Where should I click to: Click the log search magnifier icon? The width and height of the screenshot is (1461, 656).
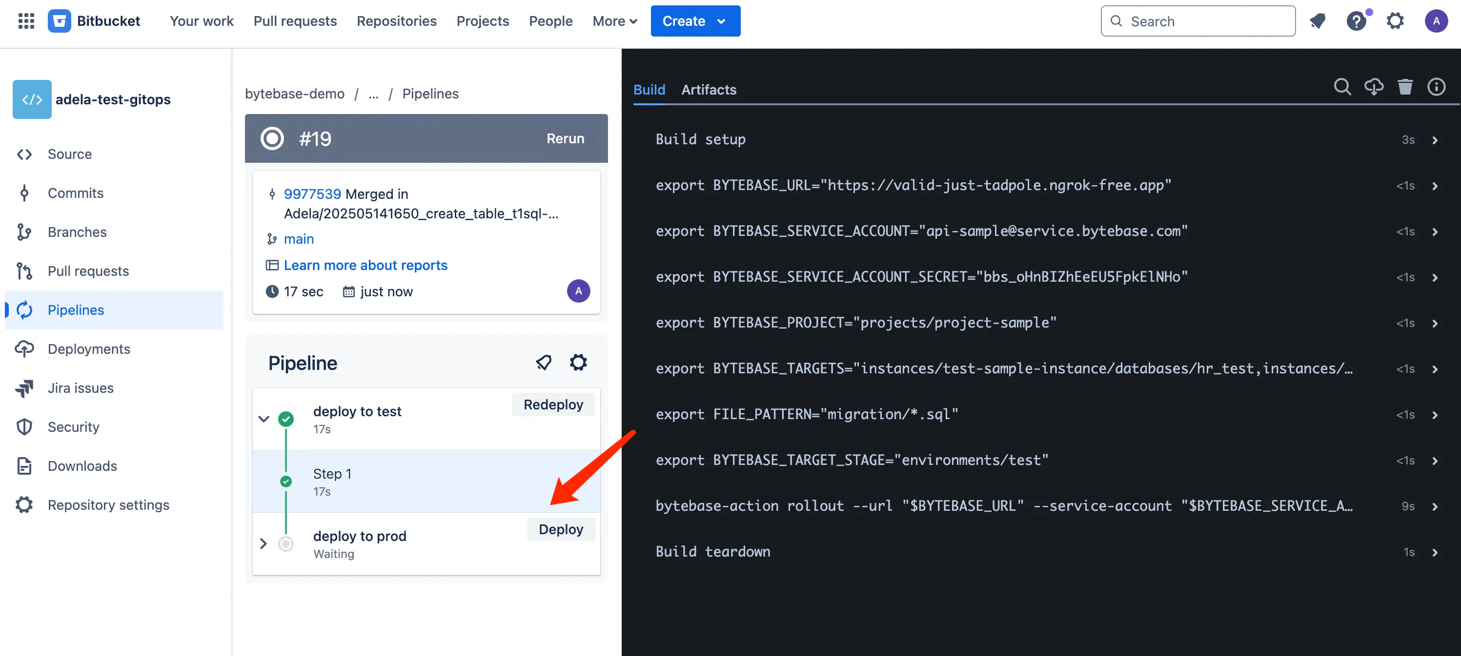point(1342,87)
